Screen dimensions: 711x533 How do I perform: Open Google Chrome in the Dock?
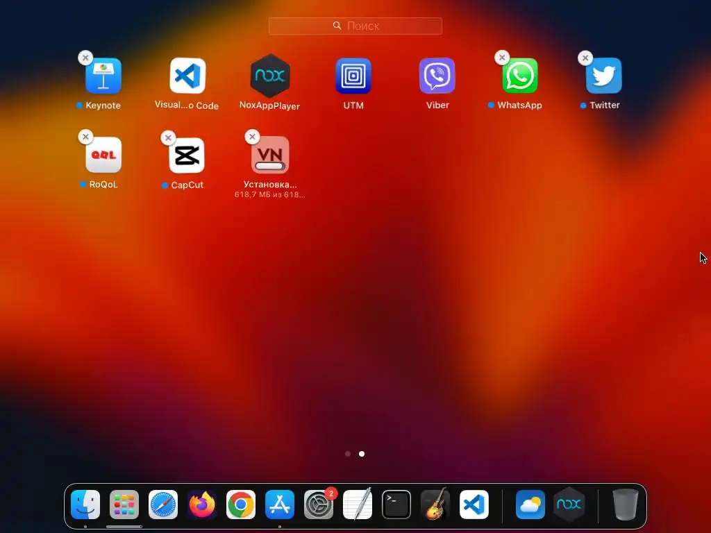241,505
